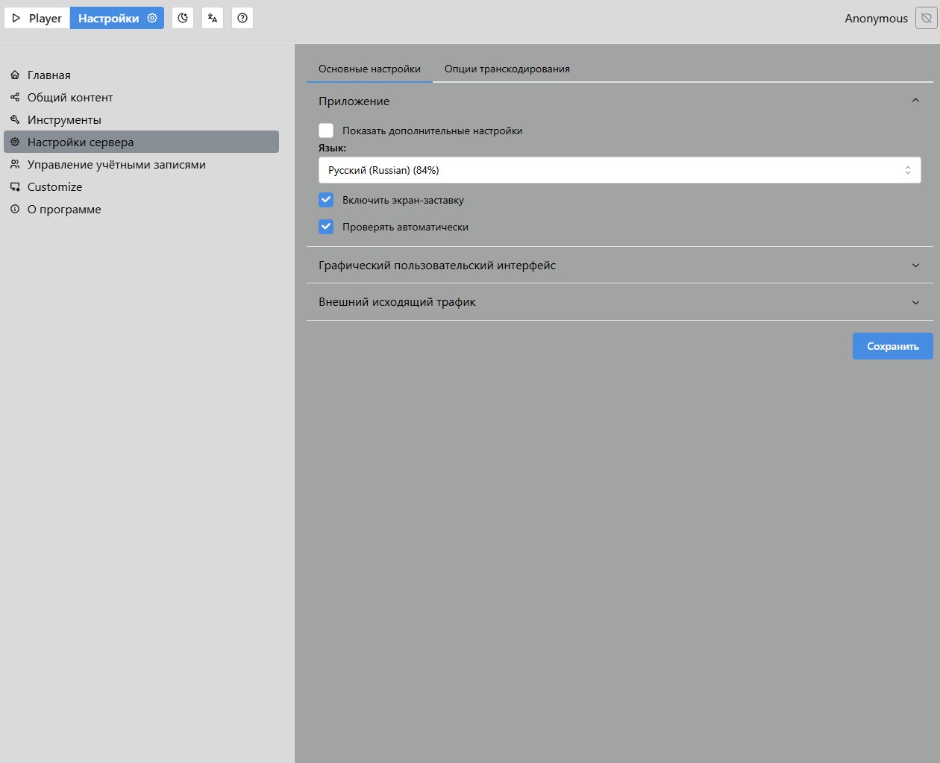Collapse the Приложение section
Viewport: 940px width, 763px height.
pyautogui.click(x=915, y=101)
